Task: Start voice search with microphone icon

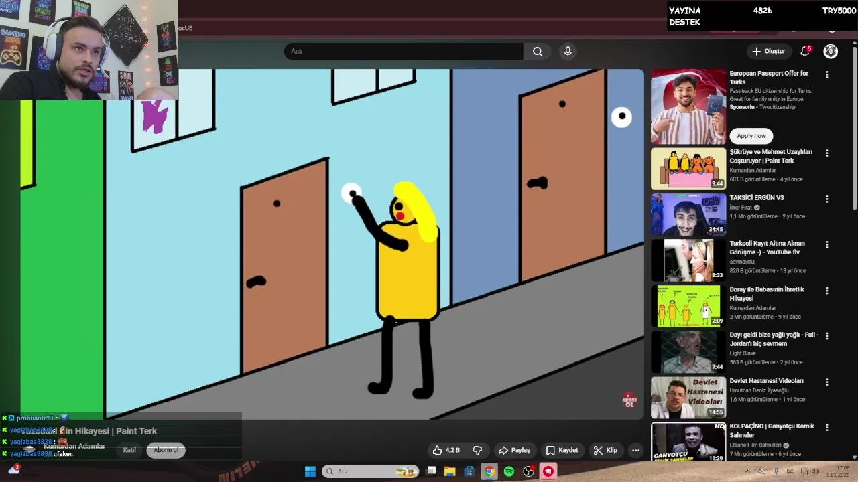Action: [x=568, y=51]
